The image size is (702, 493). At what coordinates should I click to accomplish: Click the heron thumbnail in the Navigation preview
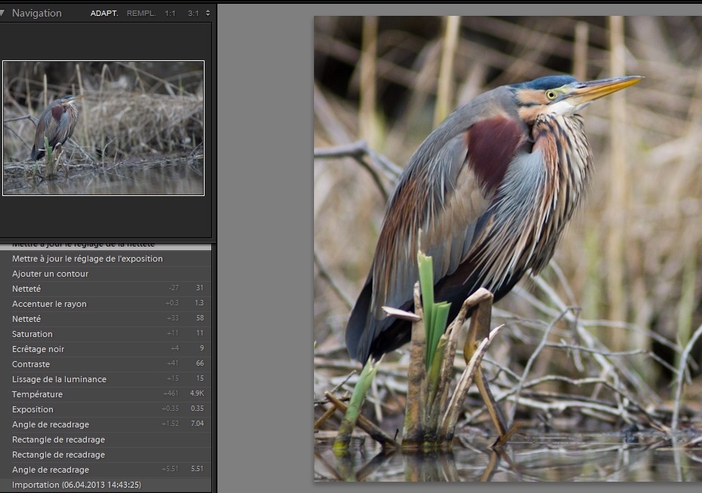pyautogui.click(x=103, y=128)
